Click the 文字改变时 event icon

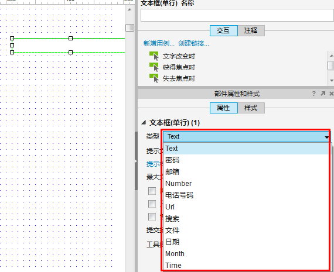coord(154,56)
